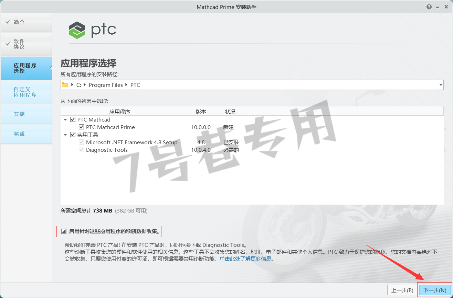The image size is (453, 298).
Task: Click the PTC logo at top
Action: click(x=93, y=30)
